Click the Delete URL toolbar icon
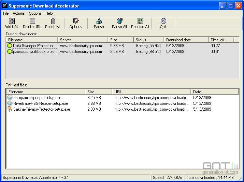Viewport: 244px width, 182px height. coord(32,22)
